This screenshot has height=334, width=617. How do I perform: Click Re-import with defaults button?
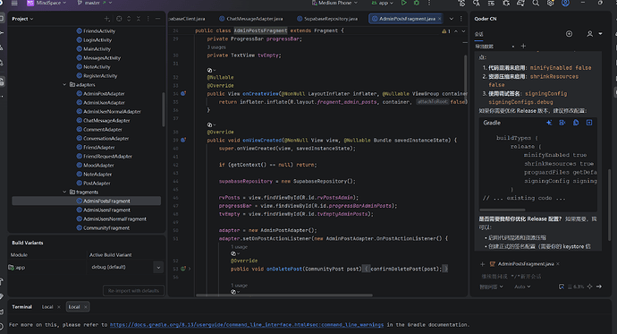coord(133,291)
